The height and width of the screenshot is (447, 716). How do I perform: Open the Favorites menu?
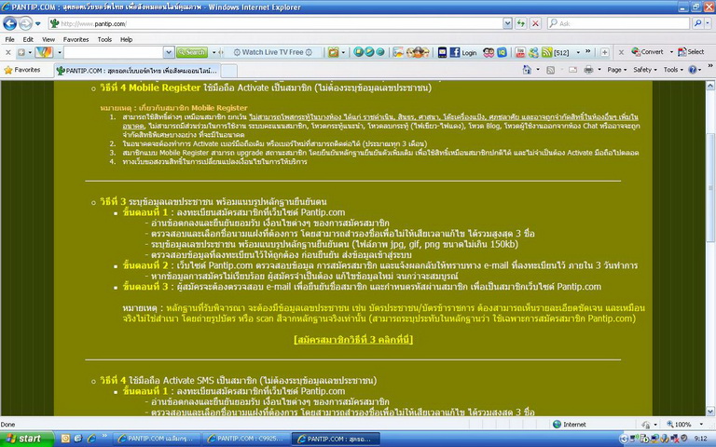pos(76,40)
